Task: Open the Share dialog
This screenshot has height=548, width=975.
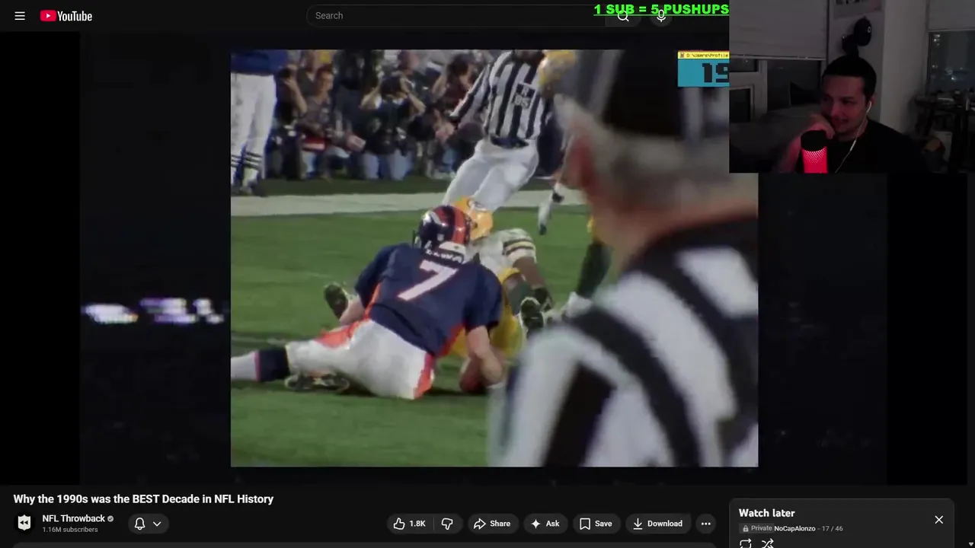Action: point(492,524)
